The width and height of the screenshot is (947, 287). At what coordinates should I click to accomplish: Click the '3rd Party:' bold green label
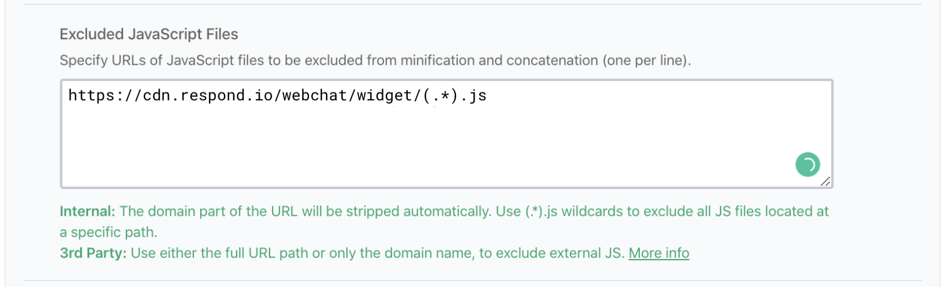[93, 253]
